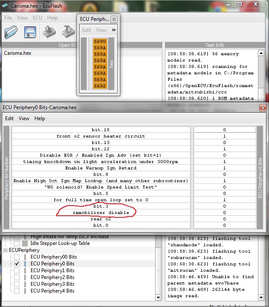Expand the overflow chevron in hex window toolbar
This screenshot has height=307, width=269.
(x=113, y=30)
